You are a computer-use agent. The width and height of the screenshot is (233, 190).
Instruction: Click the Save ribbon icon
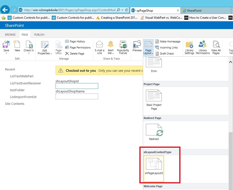(x=6, y=44)
